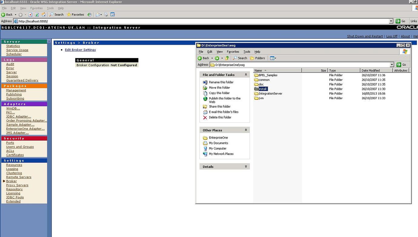Open IE Tools menu
418x237 pixels.
[50, 8]
